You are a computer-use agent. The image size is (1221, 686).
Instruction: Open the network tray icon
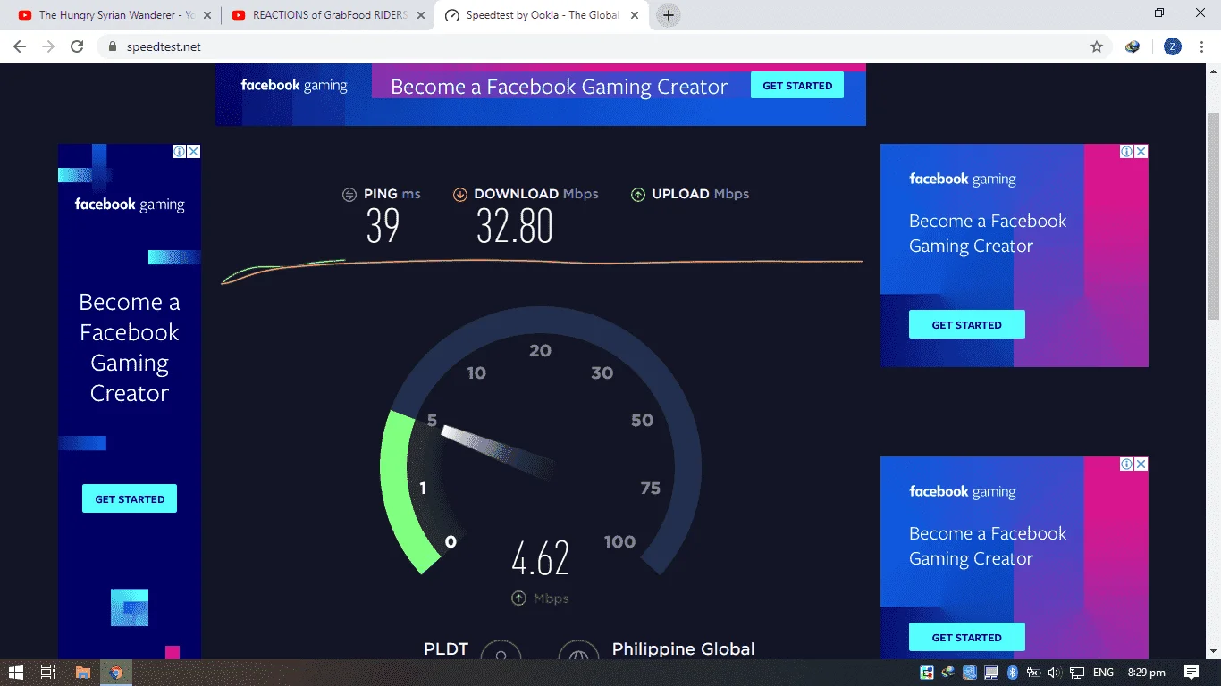coord(1077,673)
